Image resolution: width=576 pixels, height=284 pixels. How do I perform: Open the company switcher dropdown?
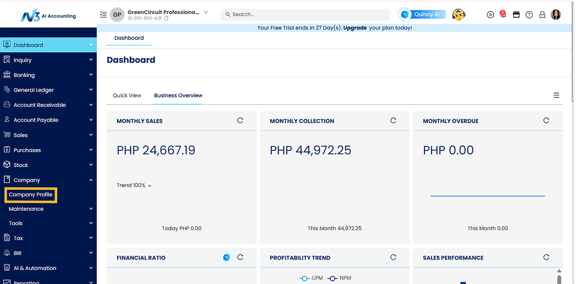point(206,12)
